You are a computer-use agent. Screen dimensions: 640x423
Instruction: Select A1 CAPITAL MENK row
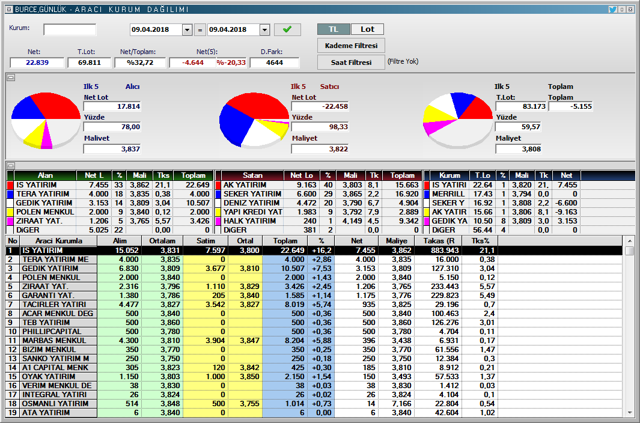coord(314,367)
